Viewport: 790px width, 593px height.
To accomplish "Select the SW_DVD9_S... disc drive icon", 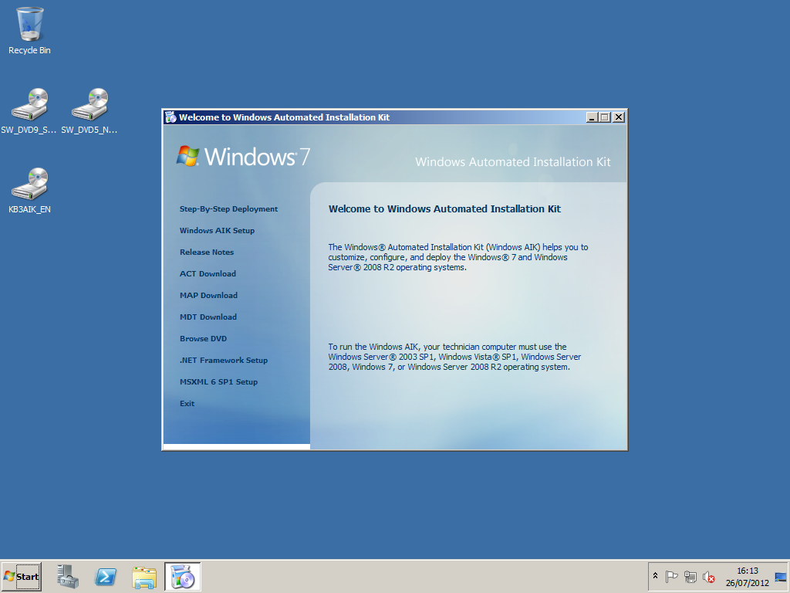I will [x=29, y=111].
